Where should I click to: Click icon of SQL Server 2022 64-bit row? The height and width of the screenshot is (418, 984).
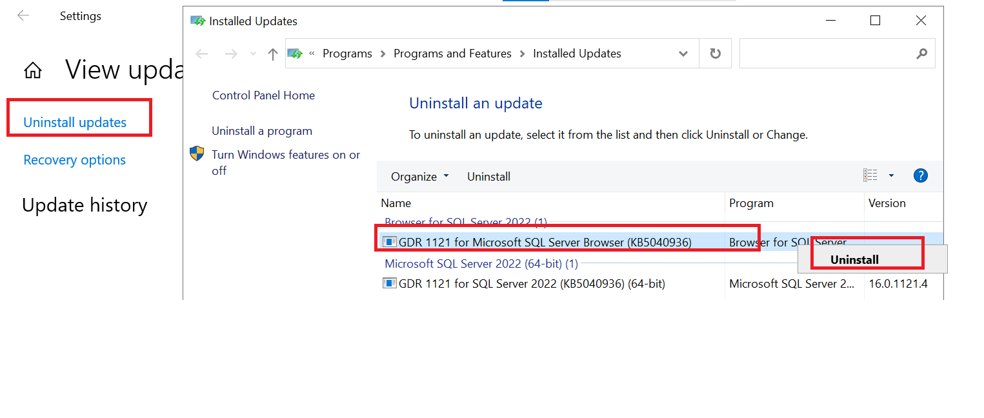pos(390,283)
